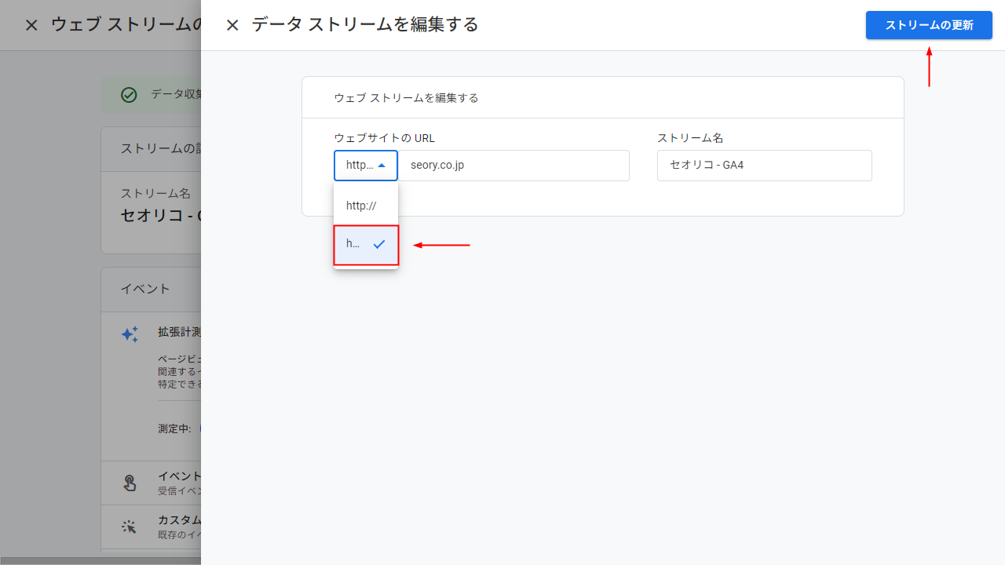The height and width of the screenshot is (565, 1005).
Task: Click the red arrow highlighted protocol option
Action: click(x=366, y=244)
